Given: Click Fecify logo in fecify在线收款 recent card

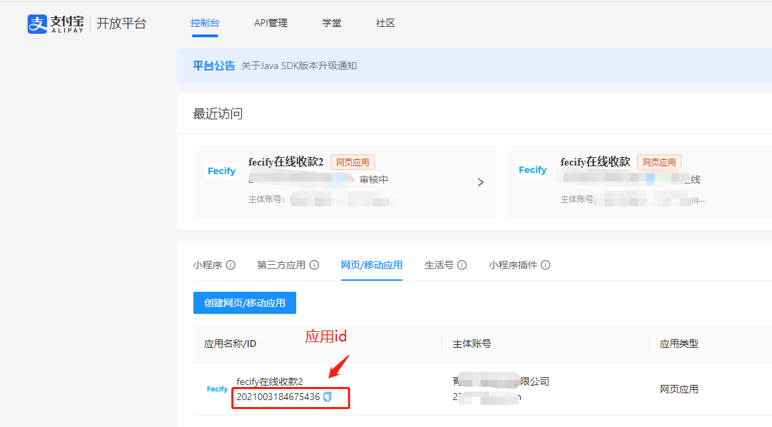Looking at the screenshot, I should pyautogui.click(x=532, y=170).
